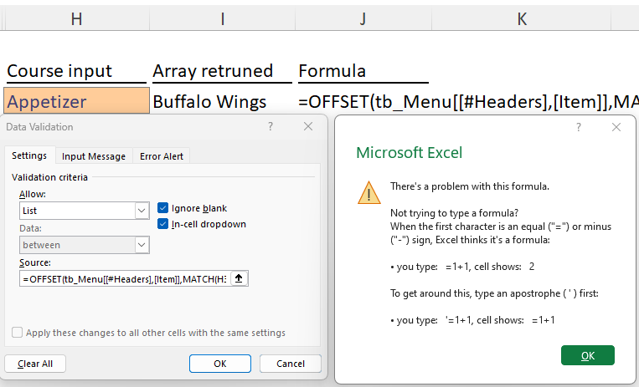Confirm Data Validation with OK button
Screen dimensions: 639x387
[219, 364]
